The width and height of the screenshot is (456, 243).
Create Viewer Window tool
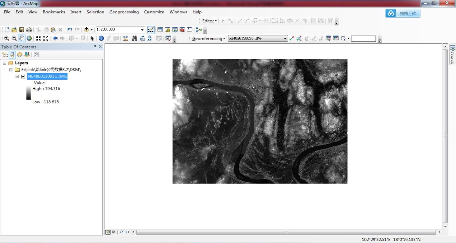168,38
